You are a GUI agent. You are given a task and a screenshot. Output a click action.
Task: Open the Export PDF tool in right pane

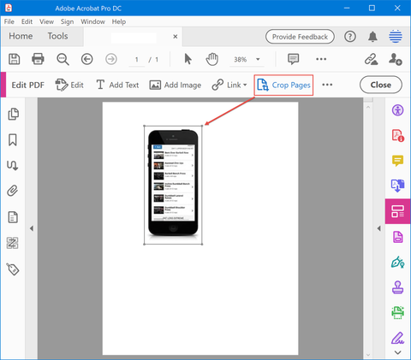tap(397, 186)
